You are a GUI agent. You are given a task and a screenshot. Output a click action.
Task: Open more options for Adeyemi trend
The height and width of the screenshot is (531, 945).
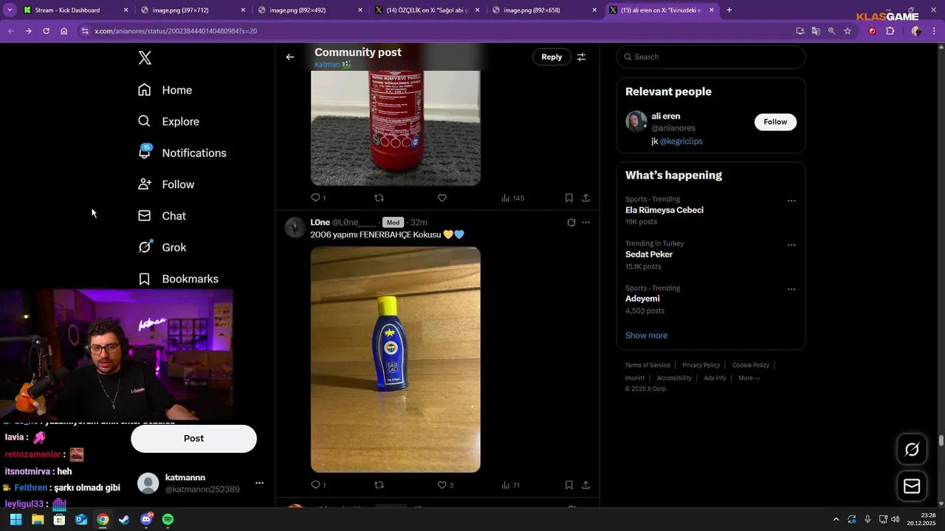(x=791, y=289)
